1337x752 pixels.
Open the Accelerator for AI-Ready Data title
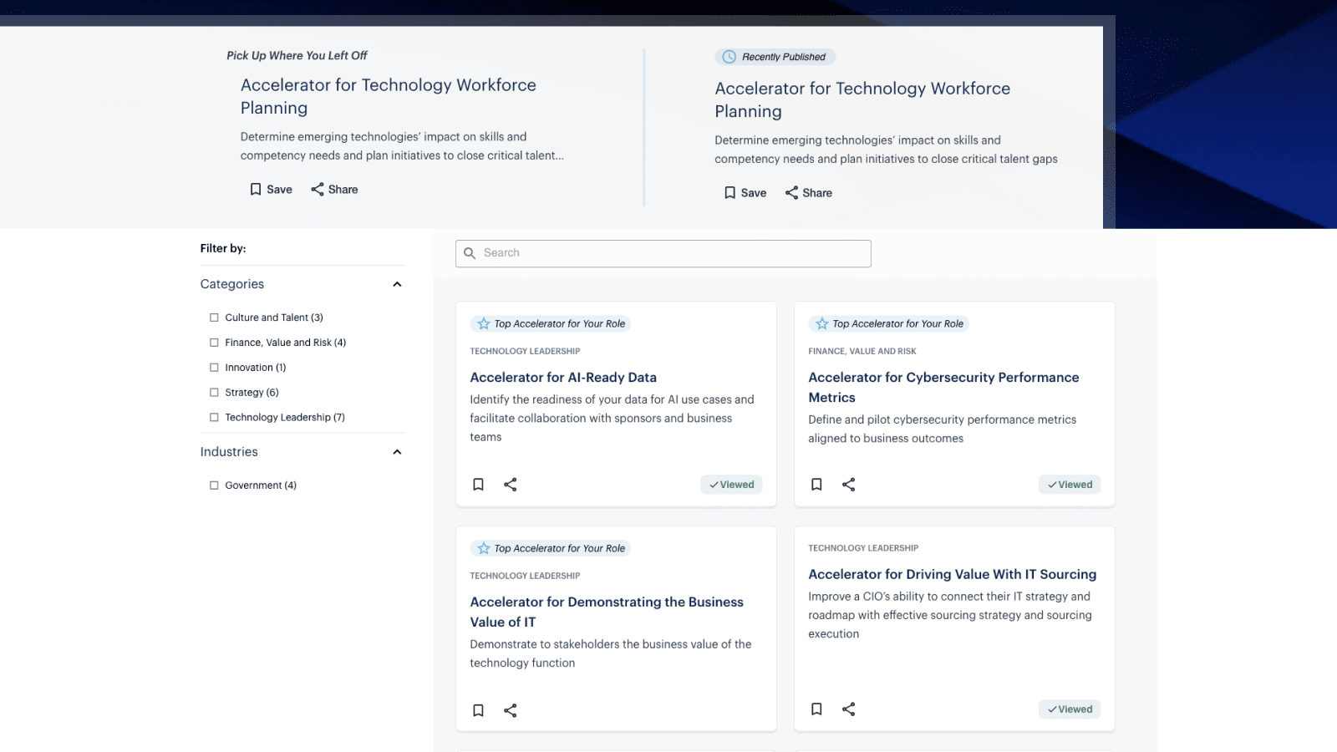coord(562,378)
